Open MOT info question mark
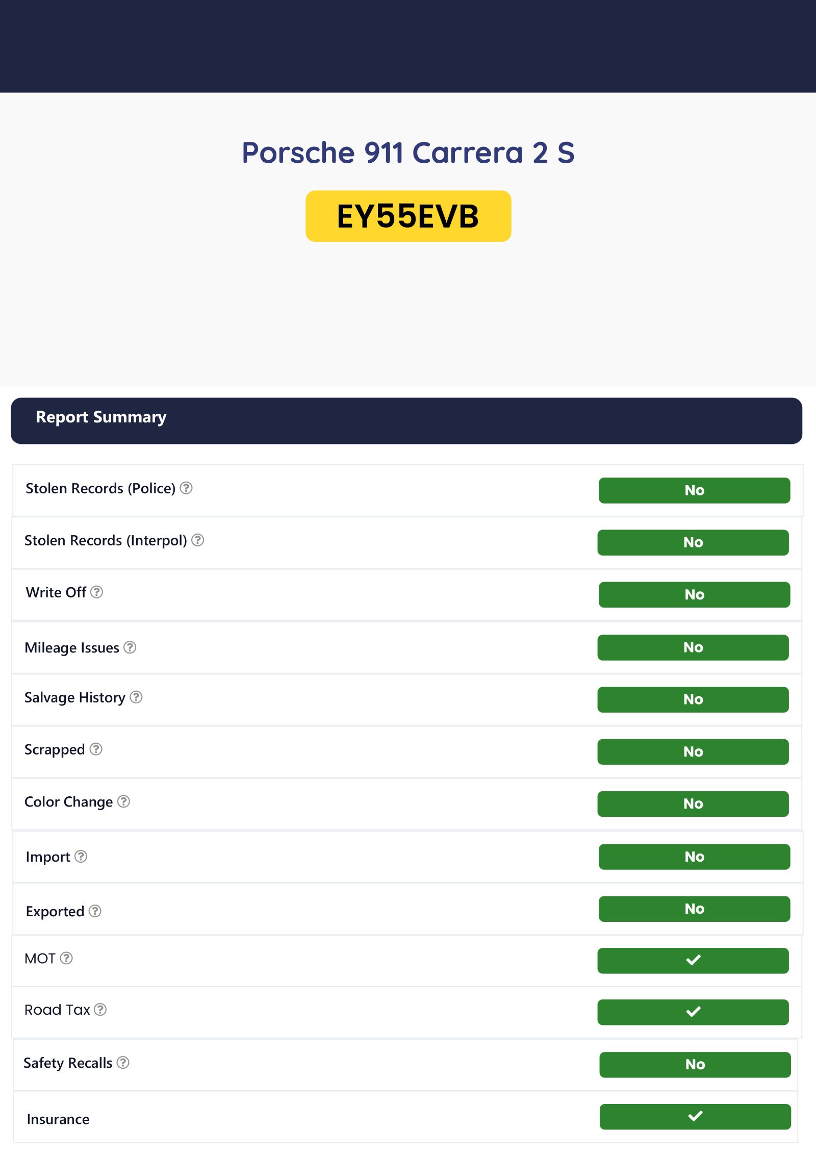 tap(66, 958)
